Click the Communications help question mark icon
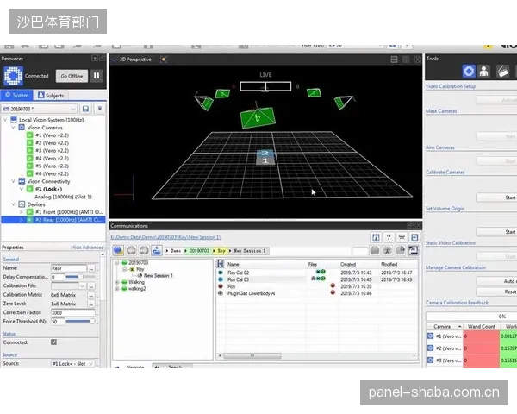The width and height of the screenshot is (517, 414). 389,237
